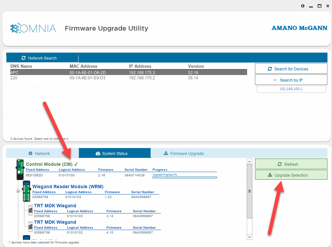Click the DNS Name column header
332x247 pixels.
[x=21, y=66]
